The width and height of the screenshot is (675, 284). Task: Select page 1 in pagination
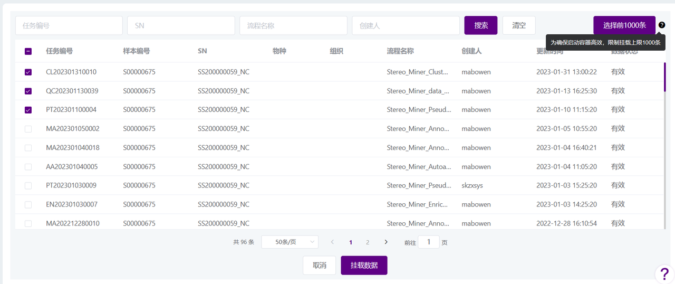coord(351,242)
